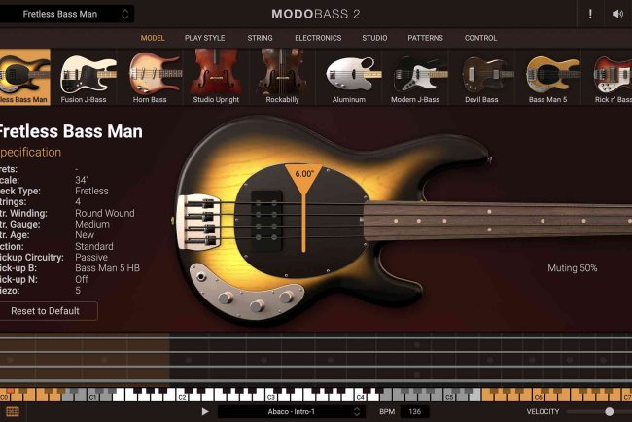Select the Horn Bass model

click(x=150, y=77)
